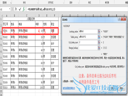Screen dimensions: 128x96
Task: Open the clipboard group dialog launcher
Action: point(11,3)
